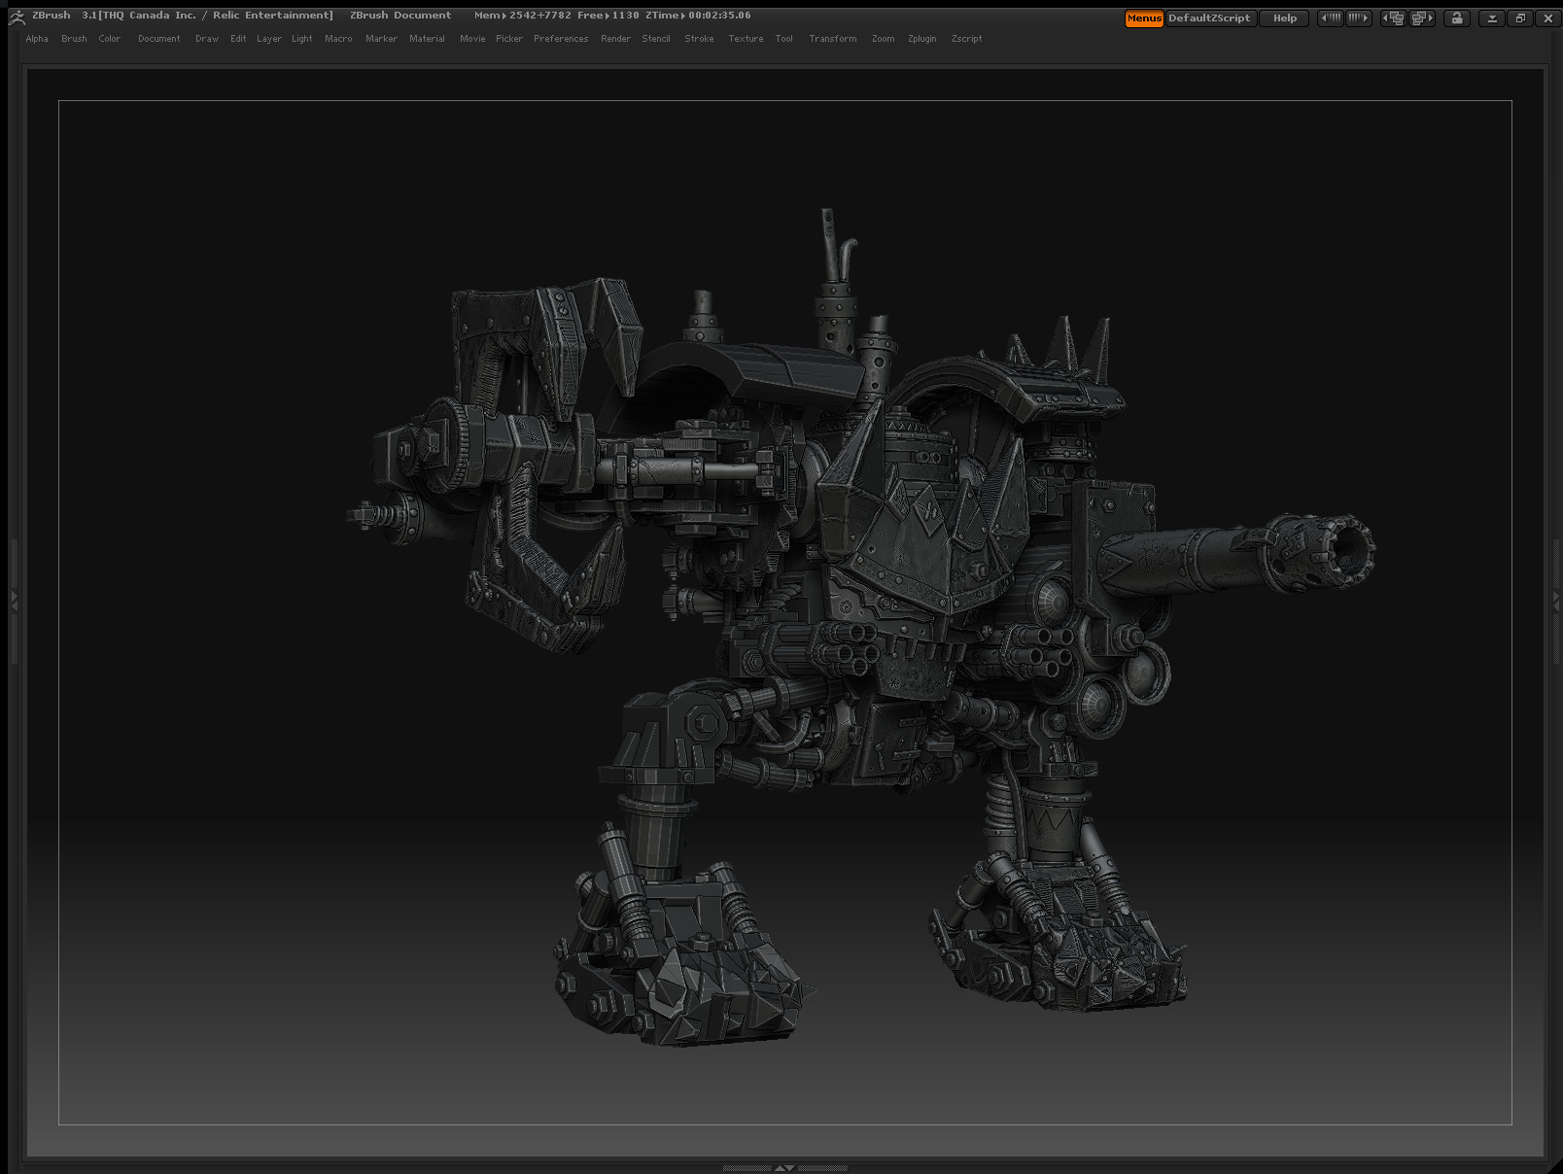Restore down the ZBrush window
1563x1174 pixels.
(x=1520, y=17)
